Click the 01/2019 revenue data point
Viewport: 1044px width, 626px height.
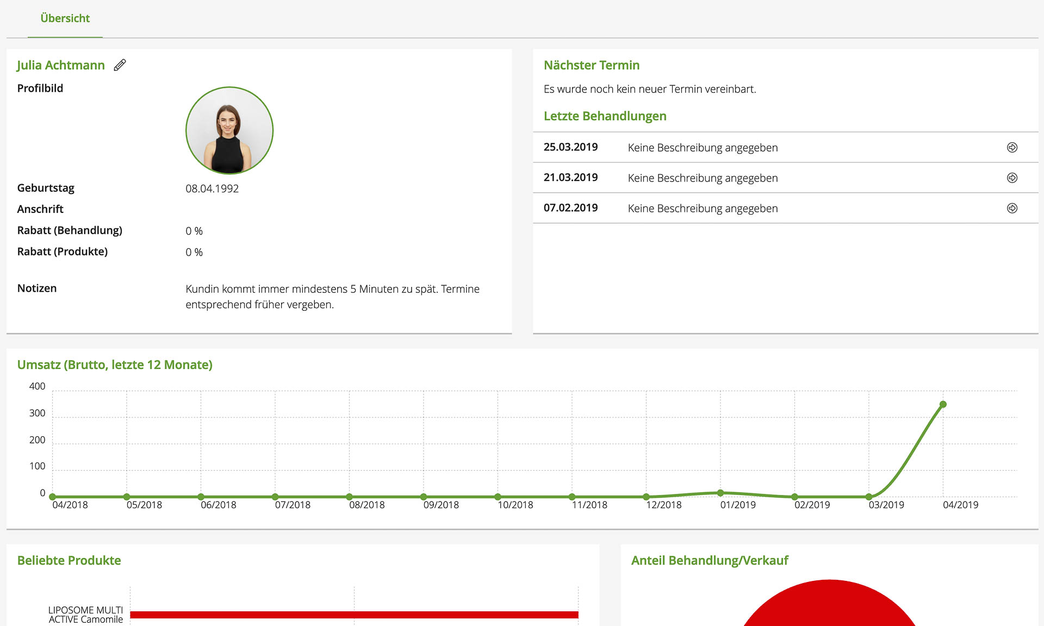pos(720,493)
